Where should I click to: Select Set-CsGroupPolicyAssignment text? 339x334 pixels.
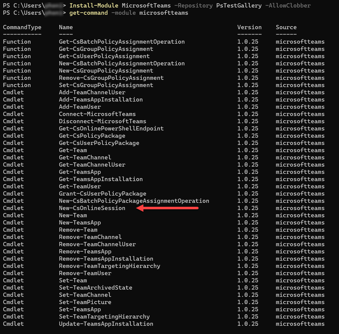coord(106,85)
